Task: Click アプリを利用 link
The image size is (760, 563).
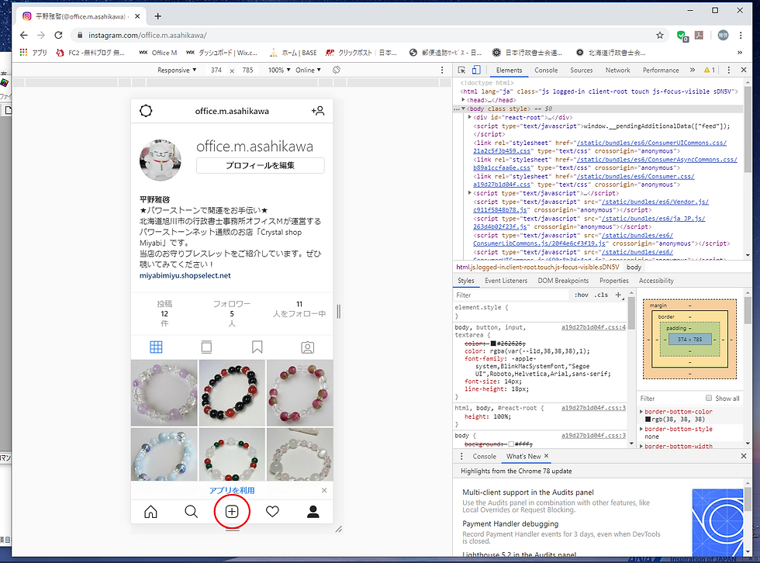Action: pos(232,490)
